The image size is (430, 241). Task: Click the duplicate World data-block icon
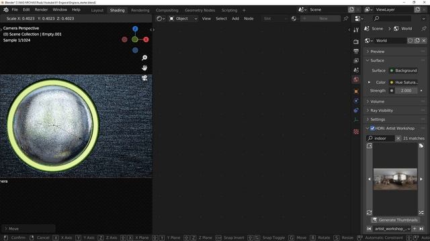click(x=417, y=41)
